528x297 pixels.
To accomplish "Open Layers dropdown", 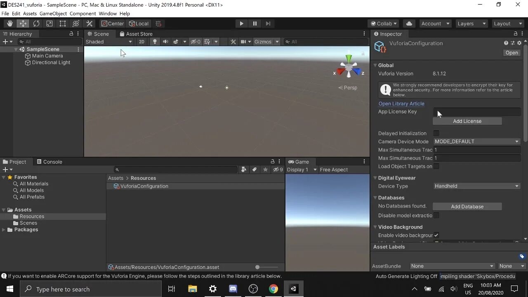I will click(471, 24).
